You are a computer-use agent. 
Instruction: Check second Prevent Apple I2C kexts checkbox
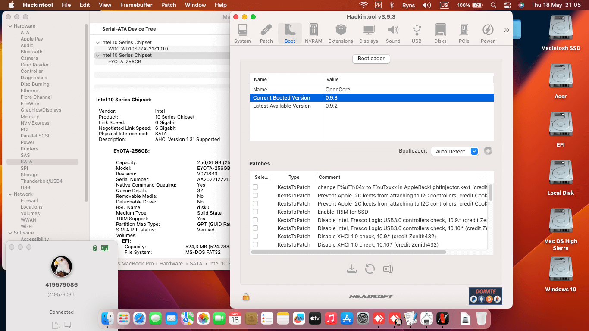tap(255, 203)
